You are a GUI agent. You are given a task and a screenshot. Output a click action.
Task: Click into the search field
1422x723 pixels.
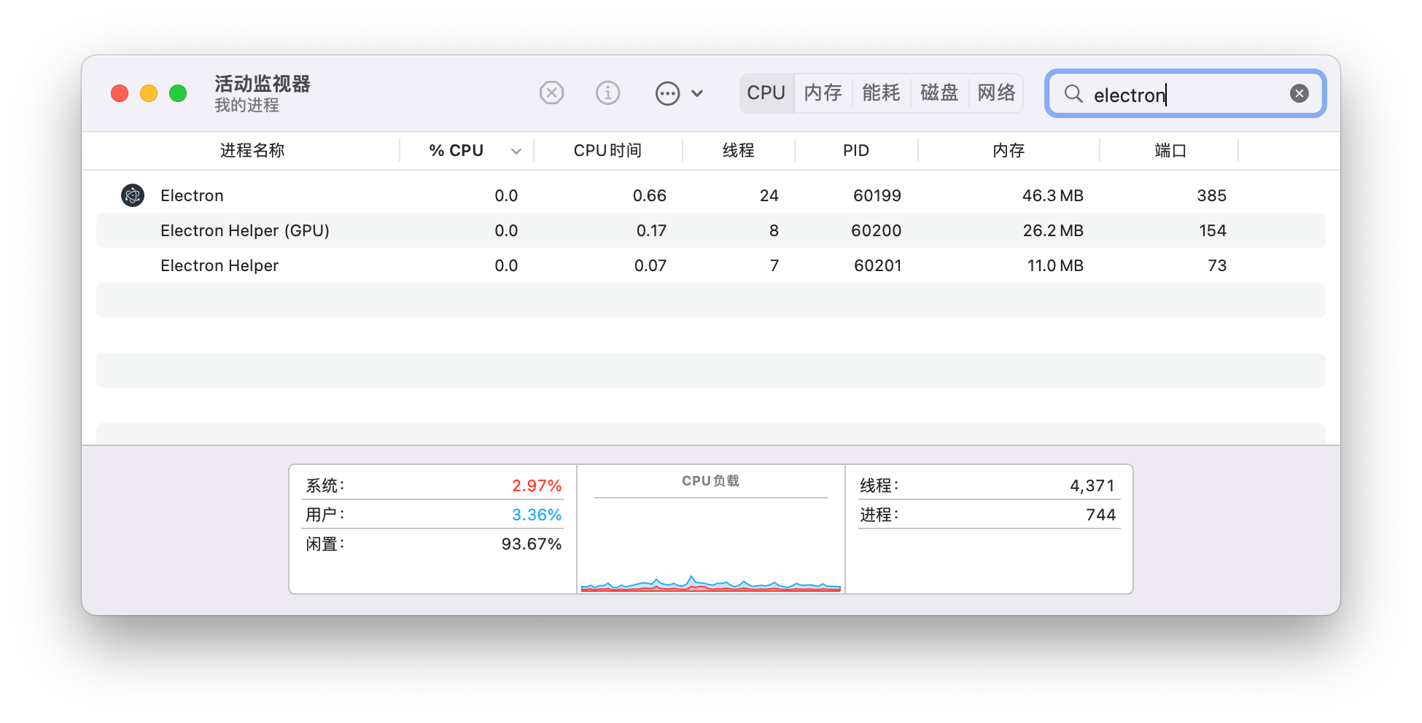[x=1185, y=93]
